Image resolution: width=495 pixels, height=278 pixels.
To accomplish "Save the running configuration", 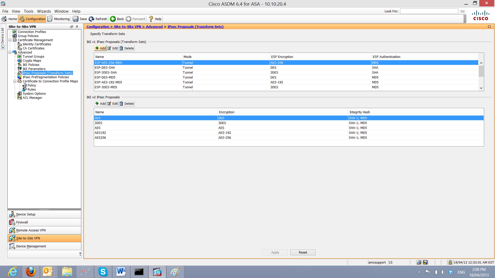I will coord(80,19).
